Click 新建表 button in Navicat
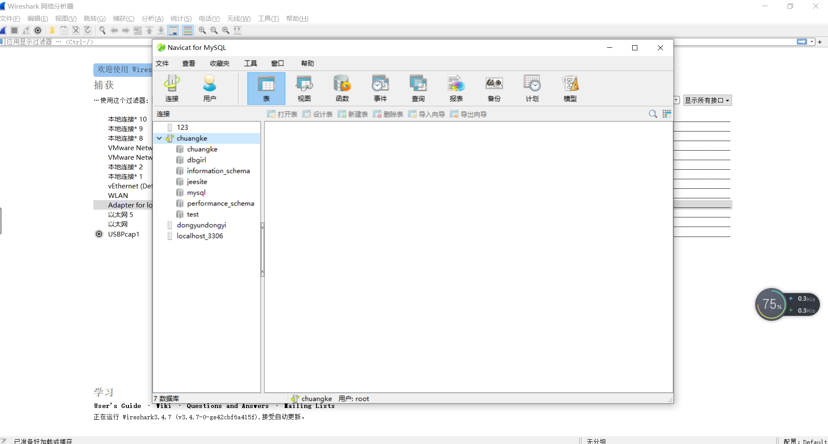Image resolution: width=828 pixels, height=444 pixels. coord(353,114)
